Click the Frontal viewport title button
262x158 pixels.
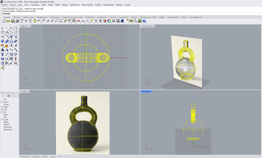(x=24, y=91)
